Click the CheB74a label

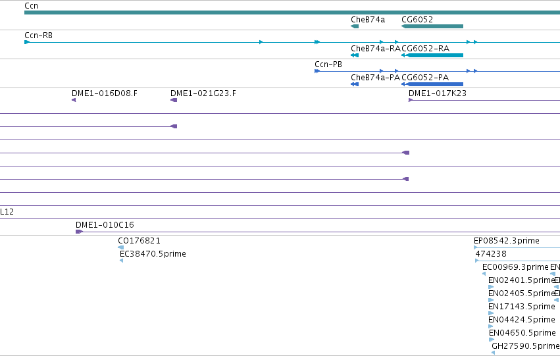pos(368,20)
